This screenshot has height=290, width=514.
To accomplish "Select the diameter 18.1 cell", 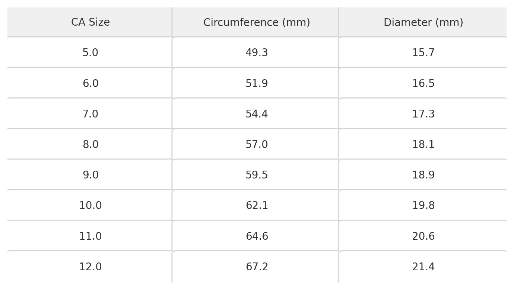I will coord(423,144).
